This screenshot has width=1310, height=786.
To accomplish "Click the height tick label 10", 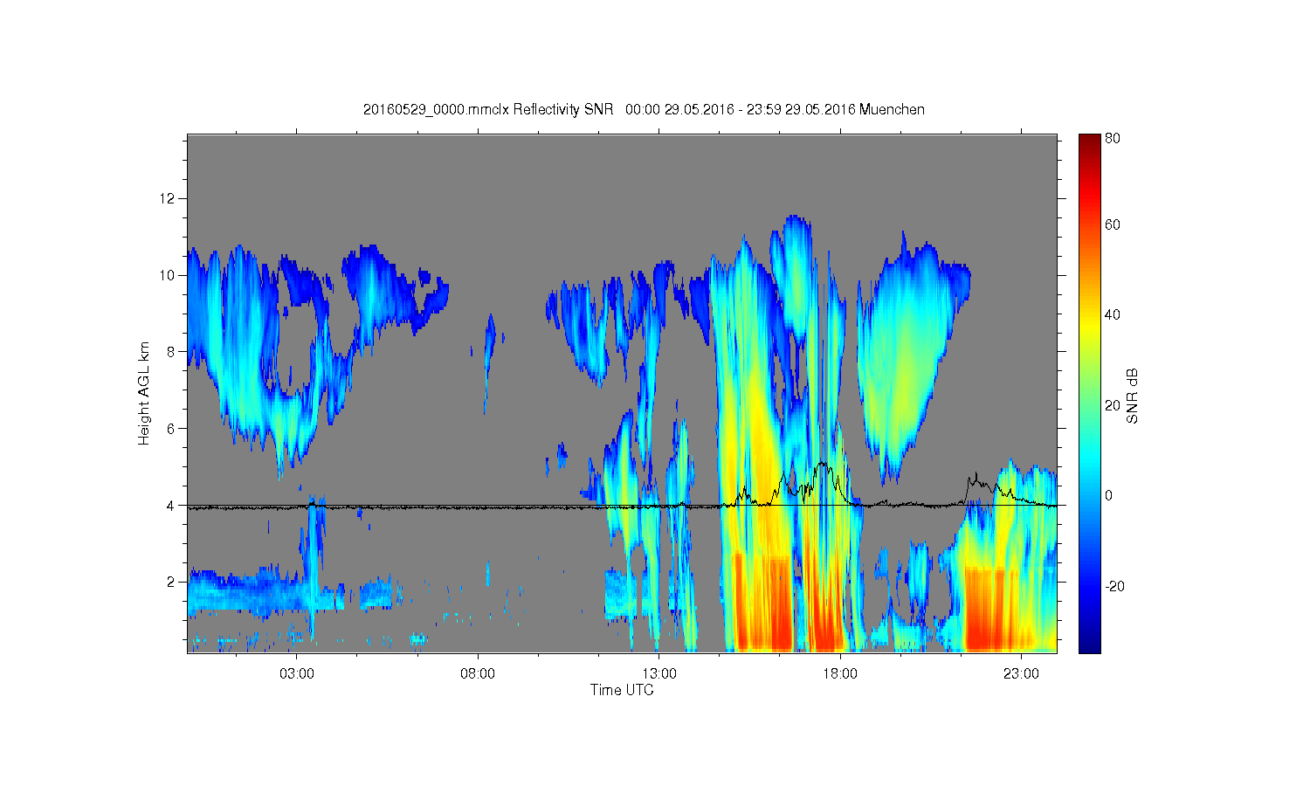I will click(169, 275).
